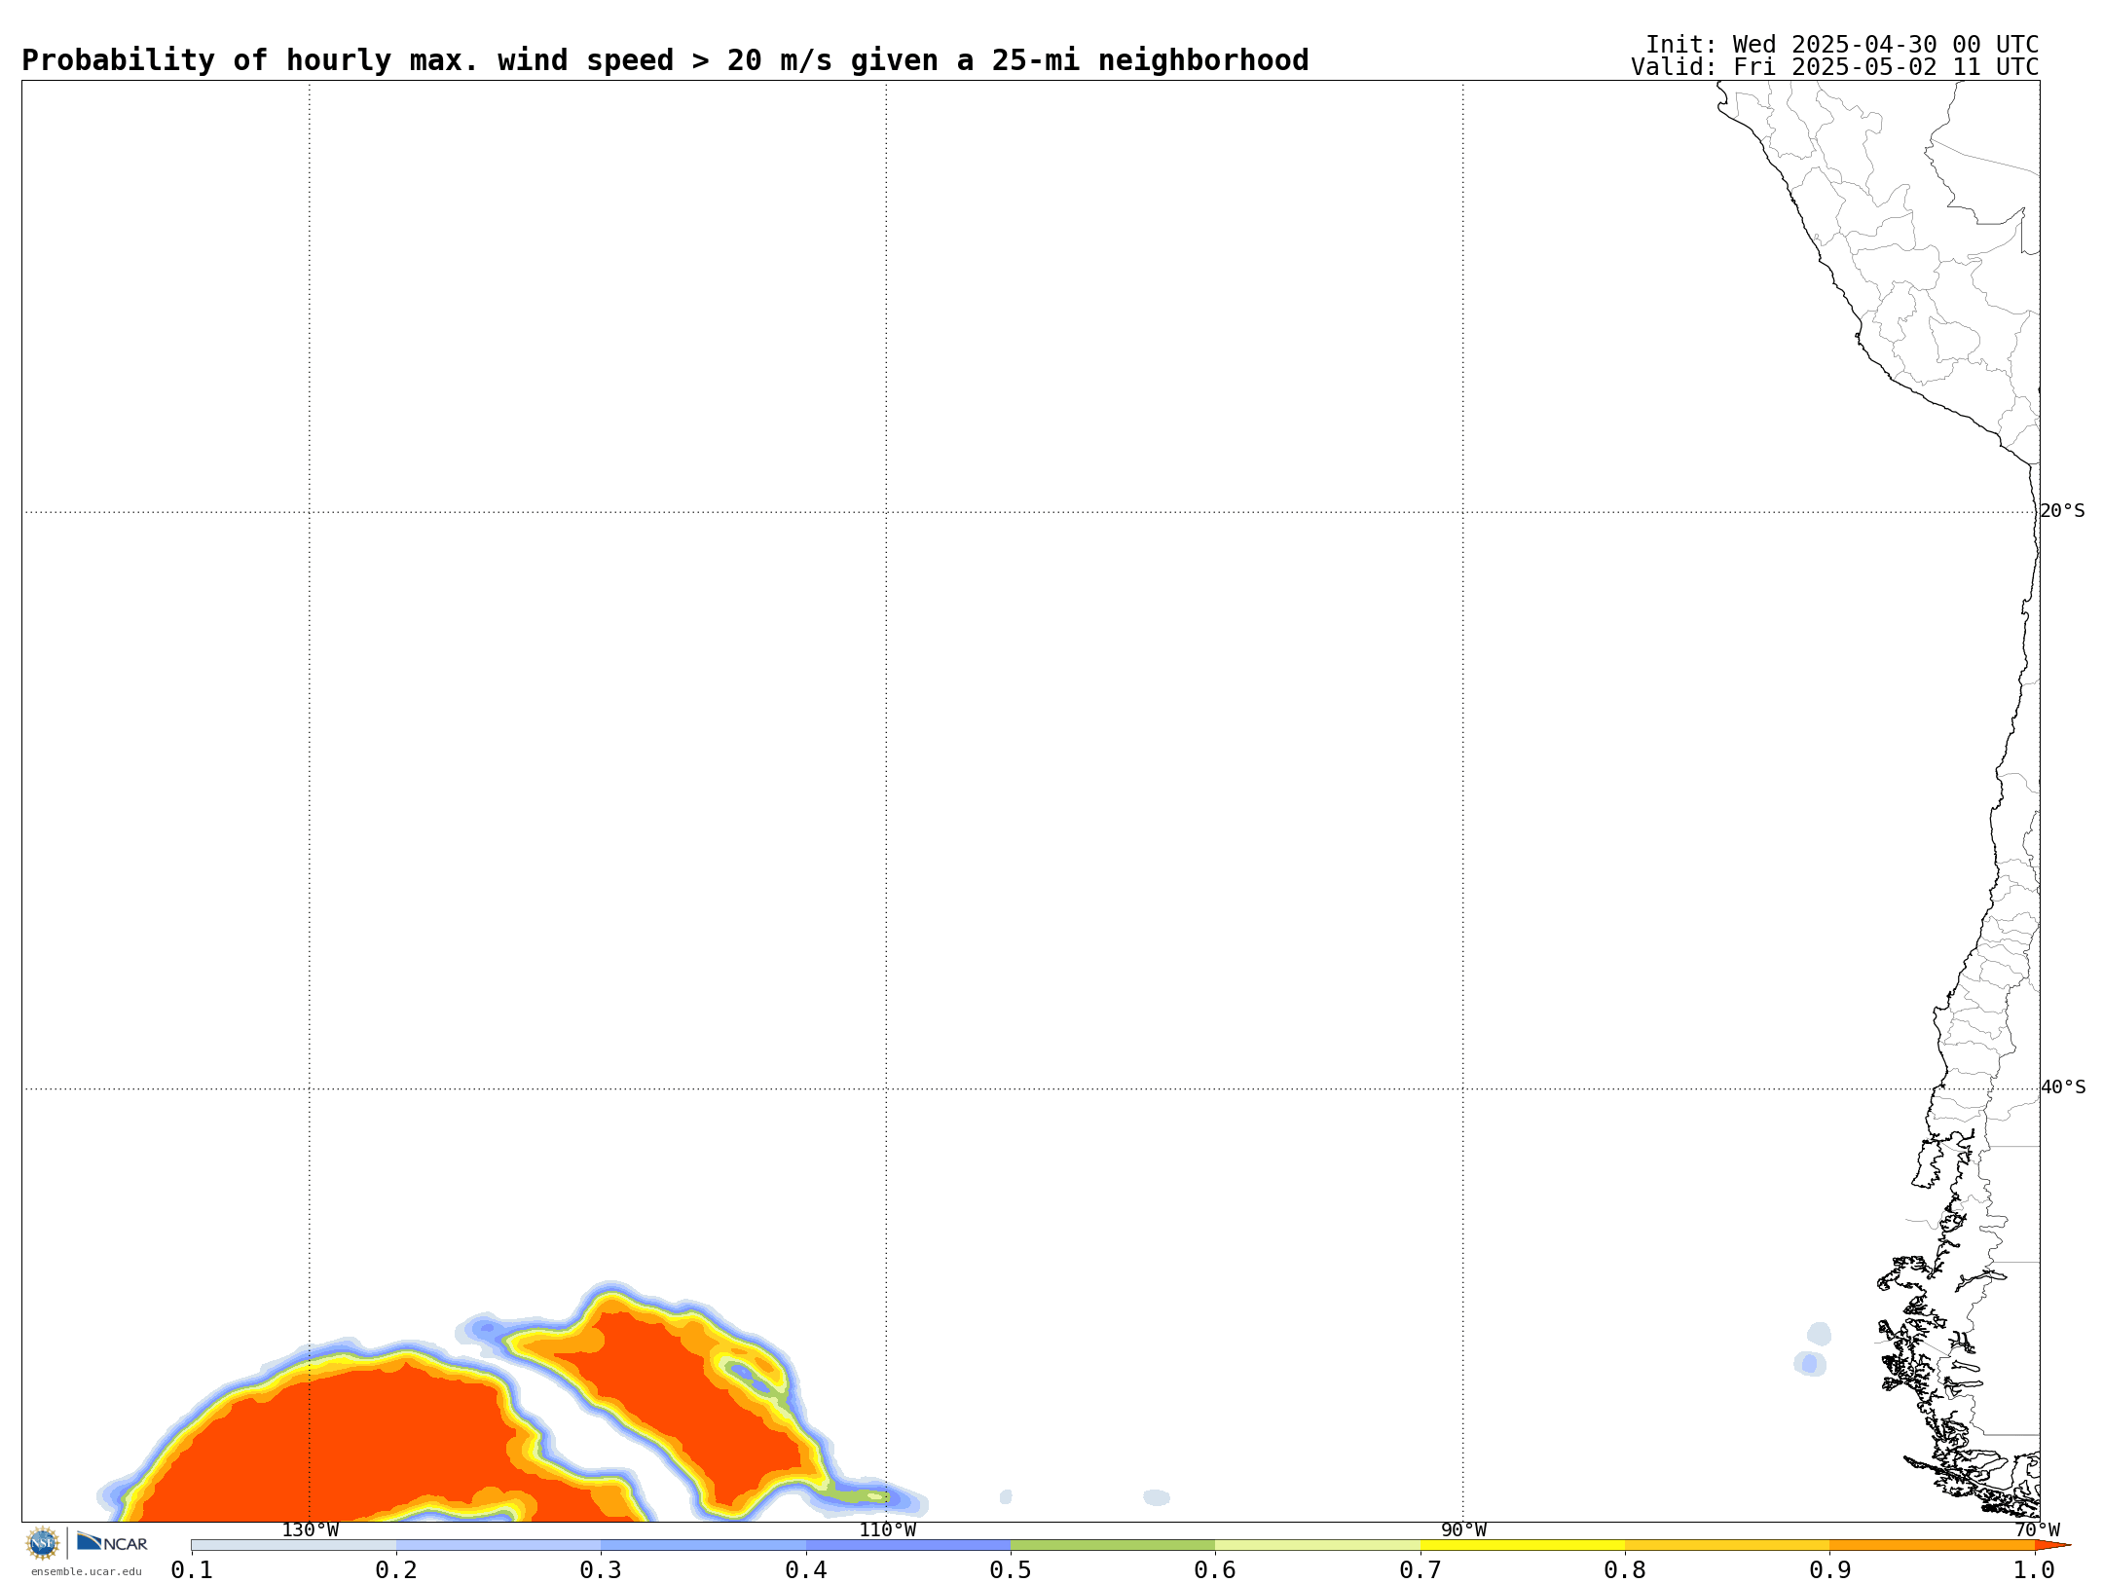
Task: Click the 0.4 colorbar tick label
Action: [806, 1569]
